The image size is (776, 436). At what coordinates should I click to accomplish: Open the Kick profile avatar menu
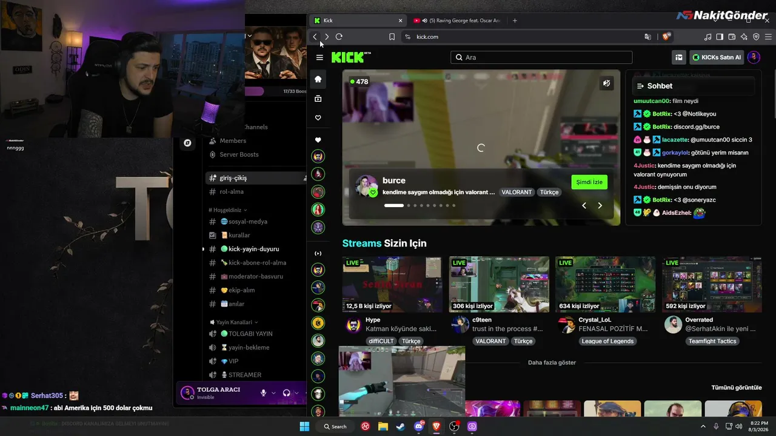tap(754, 58)
